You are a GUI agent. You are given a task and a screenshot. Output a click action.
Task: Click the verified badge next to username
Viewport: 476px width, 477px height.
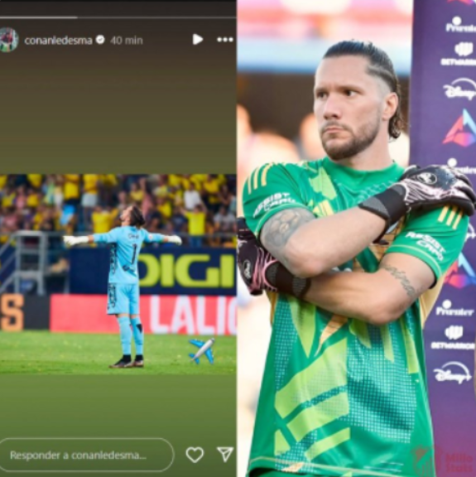[x=100, y=40]
